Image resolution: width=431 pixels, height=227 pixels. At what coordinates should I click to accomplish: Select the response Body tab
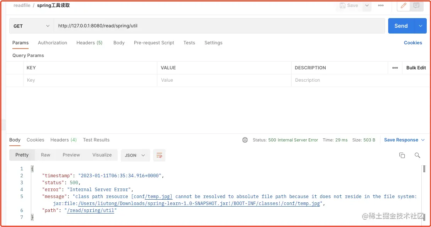(15, 140)
